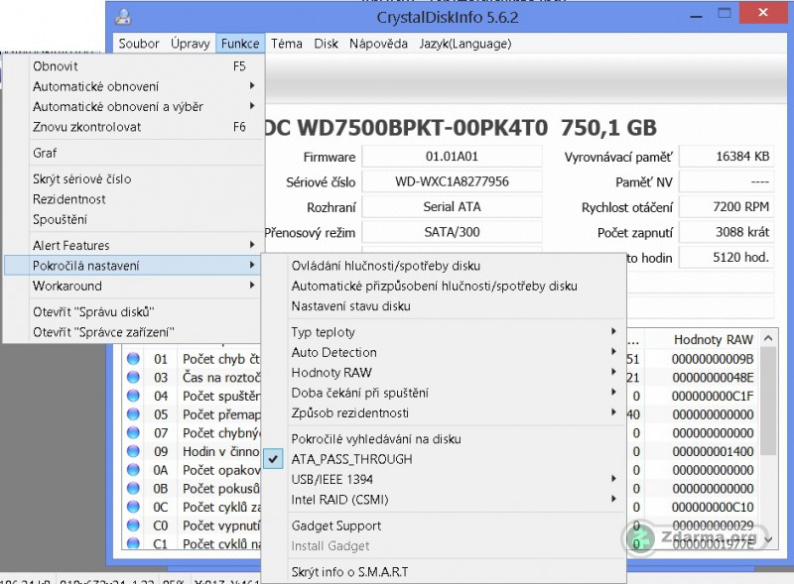
Task: Choose the Rezidentnost option
Action: coord(134,199)
